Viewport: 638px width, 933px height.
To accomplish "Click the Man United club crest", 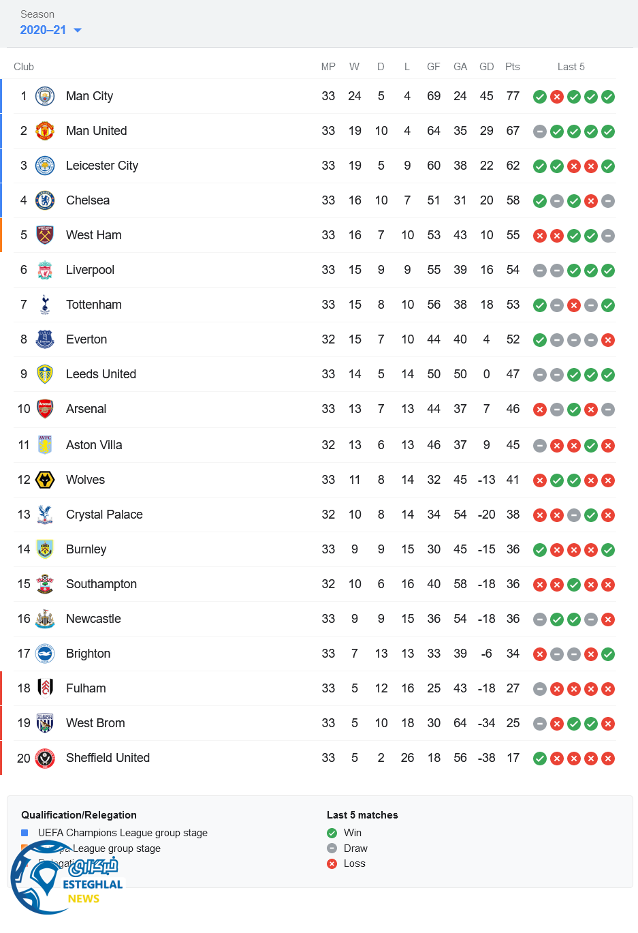I will pos(45,131).
